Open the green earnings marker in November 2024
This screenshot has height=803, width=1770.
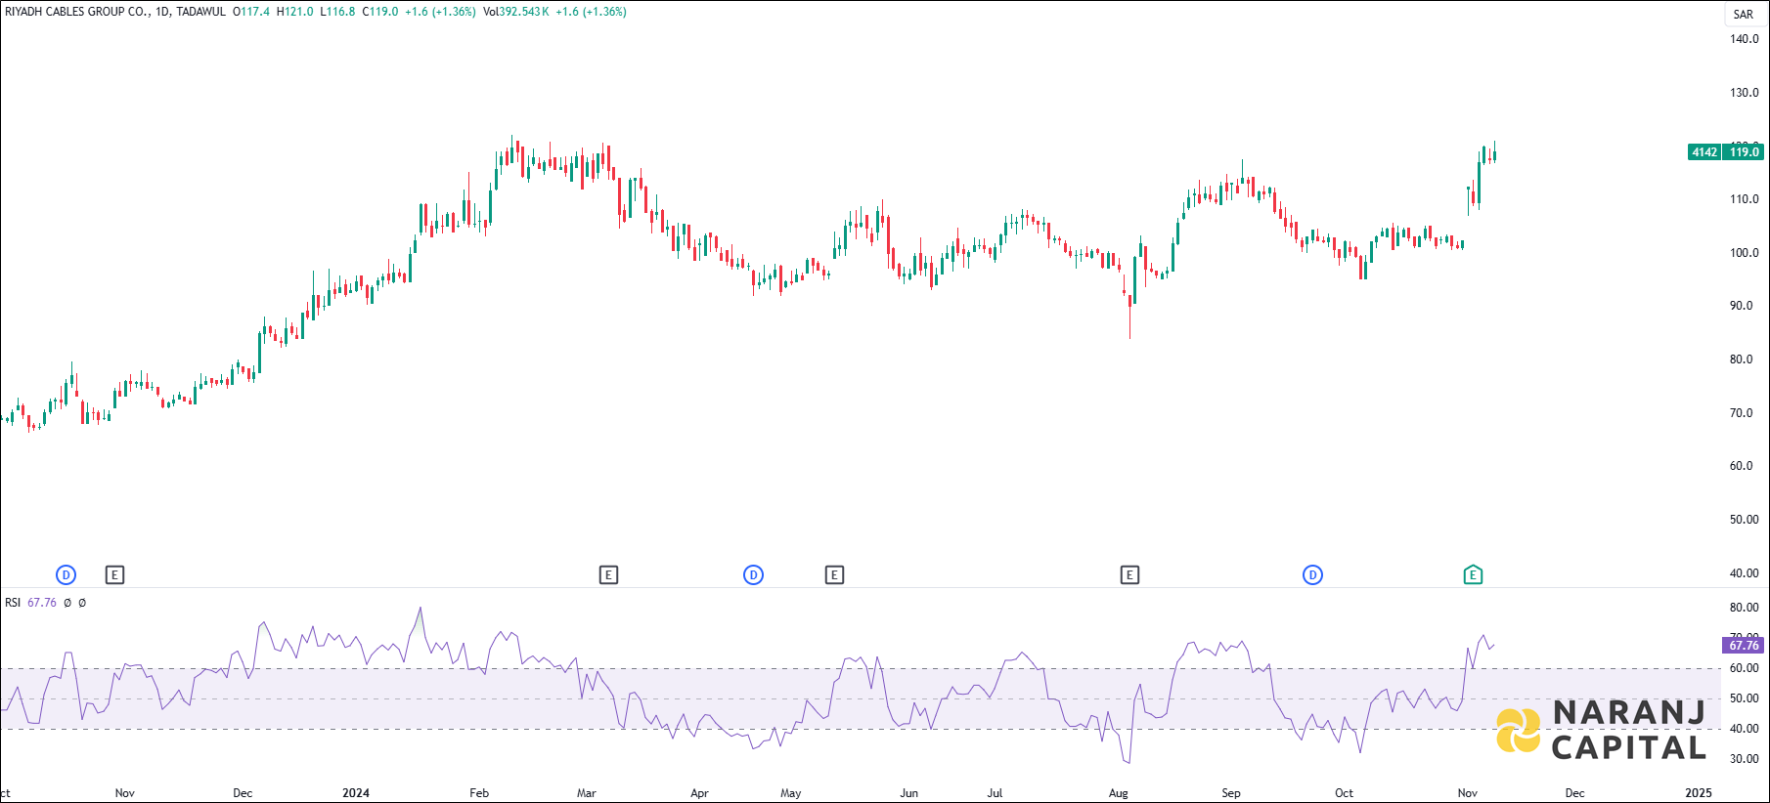(1473, 574)
